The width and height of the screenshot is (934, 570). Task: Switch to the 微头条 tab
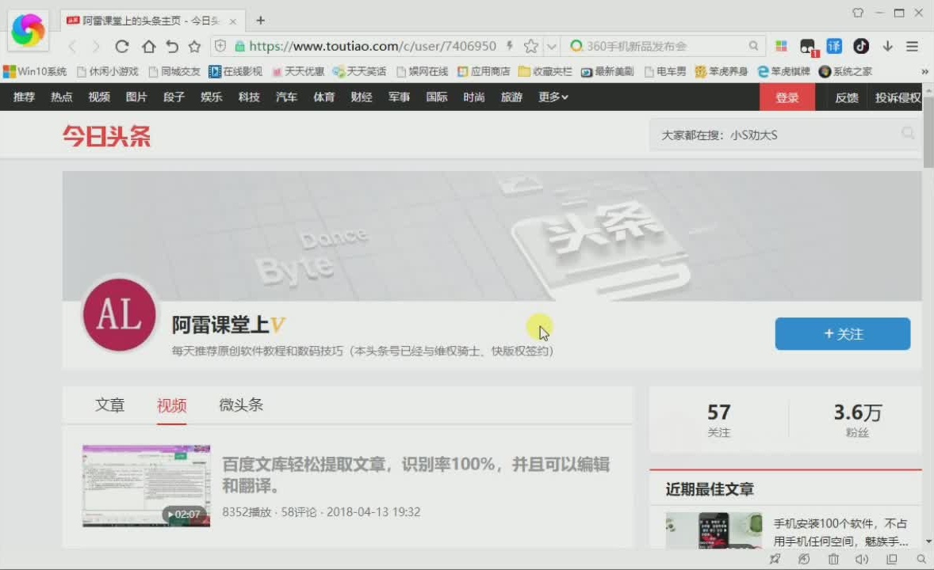[x=241, y=405]
